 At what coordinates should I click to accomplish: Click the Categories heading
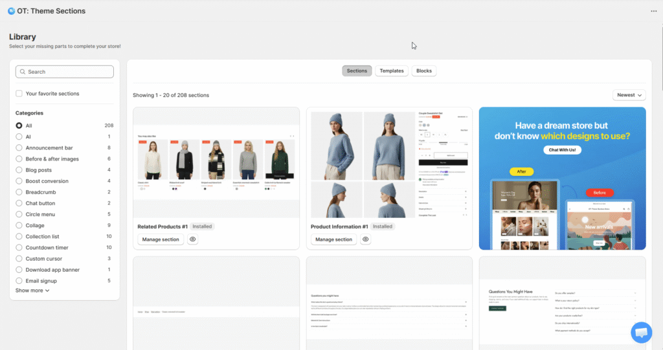[x=29, y=113]
